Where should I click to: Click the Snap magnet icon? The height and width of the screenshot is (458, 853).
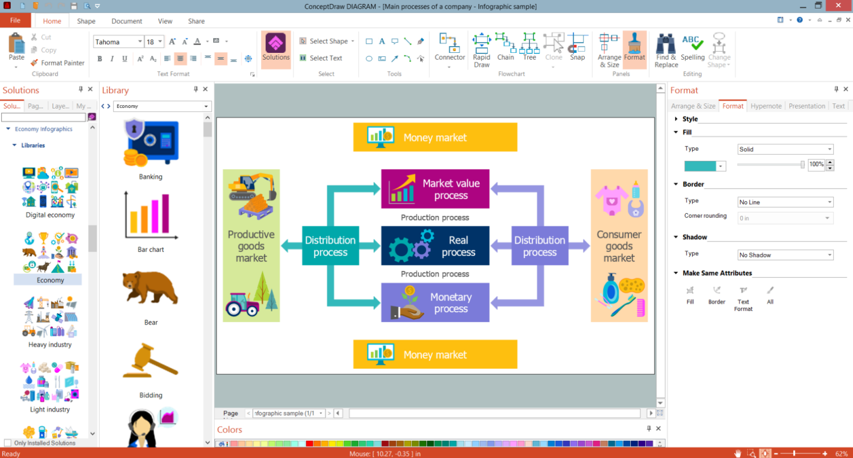tap(577, 47)
